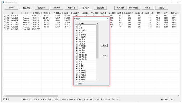Open 设置(S) settings button
The width and height of the screenshot is (182, 103).
click(x=161, y=8)
